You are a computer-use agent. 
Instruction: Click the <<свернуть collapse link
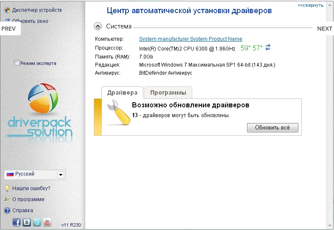click(x=310, y=6)
